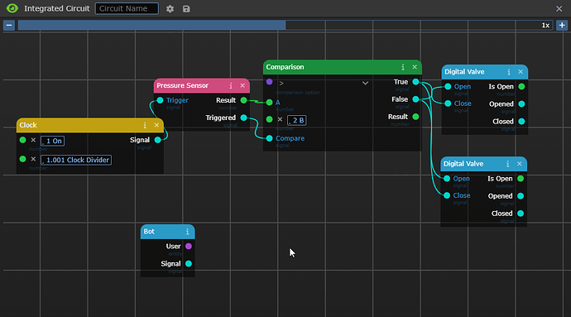The image size is (571, 317).
Task: Select upper Digital Valve Opened port
Action: click(x=521, y=104)
